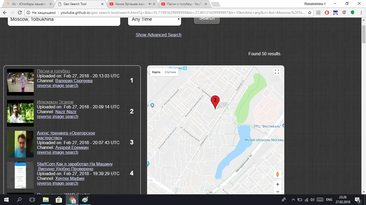Screen dimensions: 366x205
Task: Switch map to Спутник view
Action: (x=170, y=72)
